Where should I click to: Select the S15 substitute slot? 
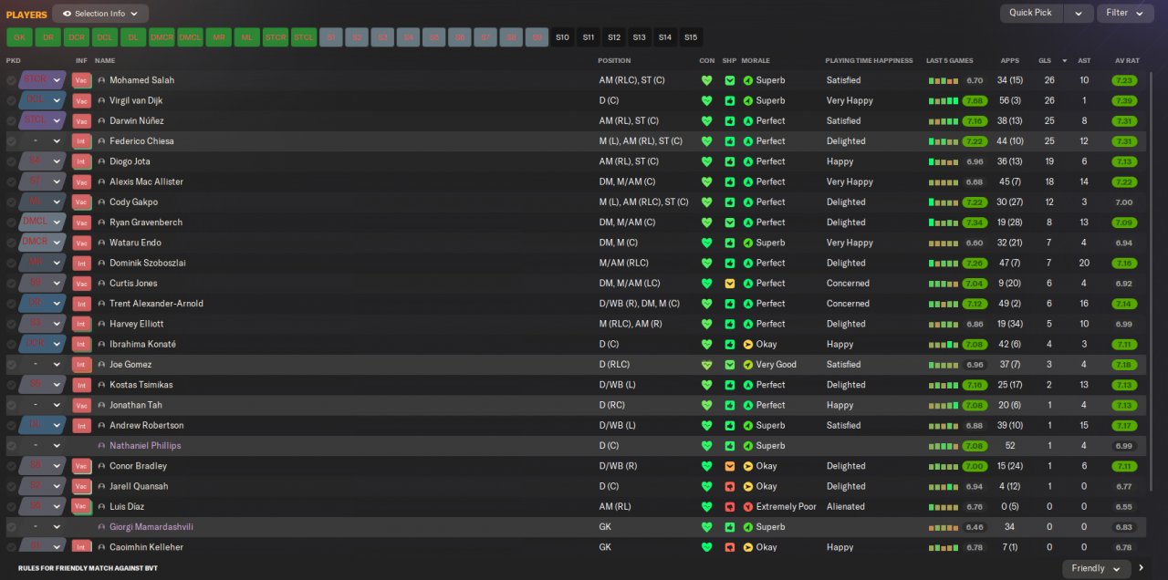click(x=691, y=37)
